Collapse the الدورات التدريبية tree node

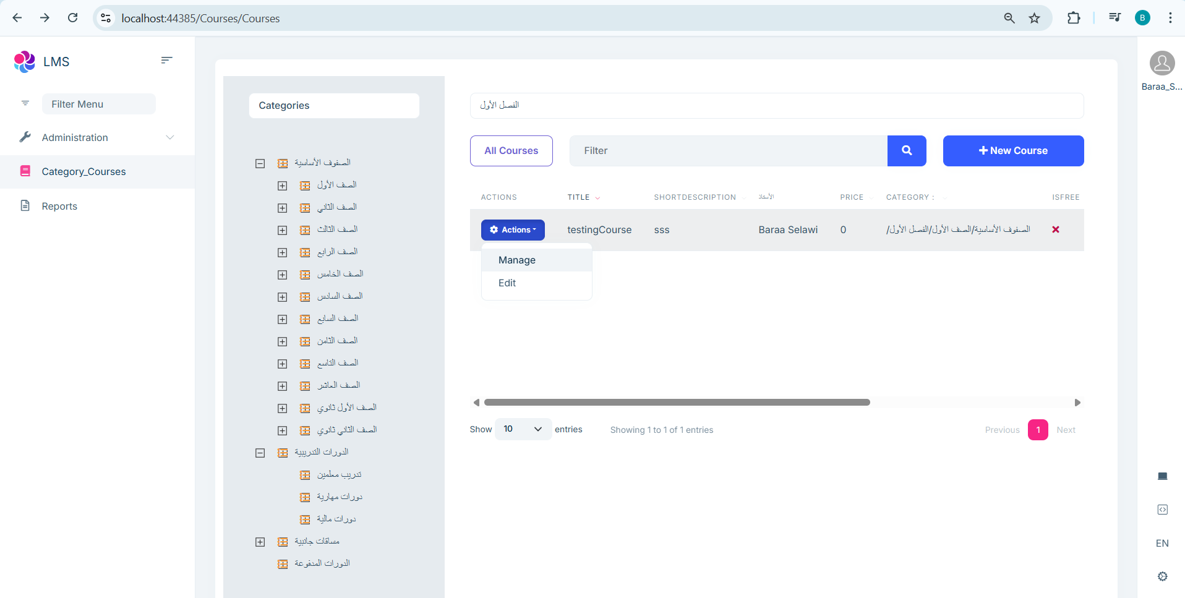click(x=260, y=453)
